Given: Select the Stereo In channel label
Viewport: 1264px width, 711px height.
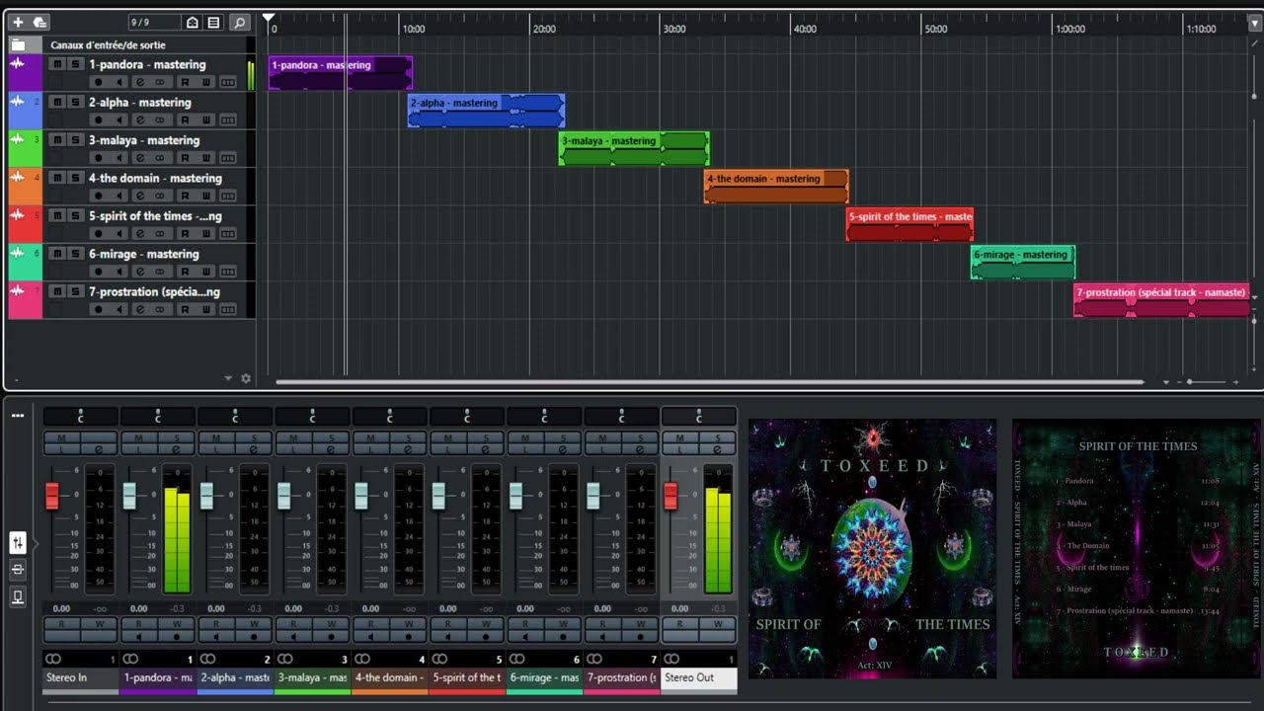Looking at the screenshot, I should (80, 678).
